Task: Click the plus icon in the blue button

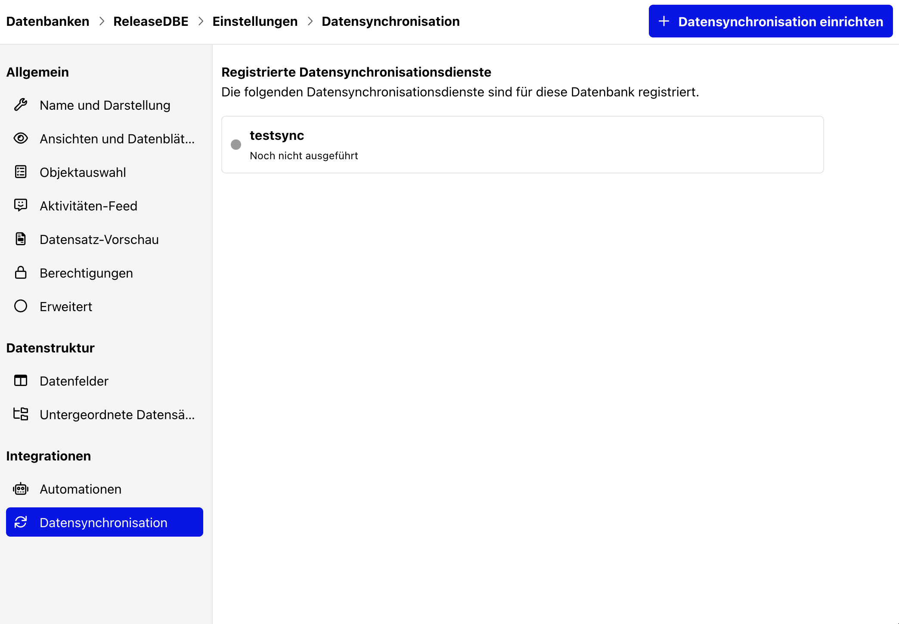Action: coord(664,21)
